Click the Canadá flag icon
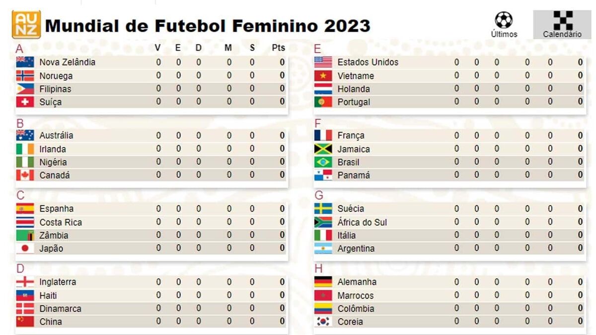 coord(25,175)
